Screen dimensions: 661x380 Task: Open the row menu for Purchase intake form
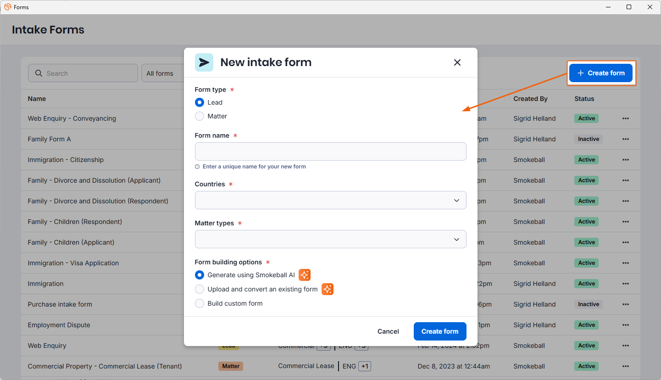point(626,304)
